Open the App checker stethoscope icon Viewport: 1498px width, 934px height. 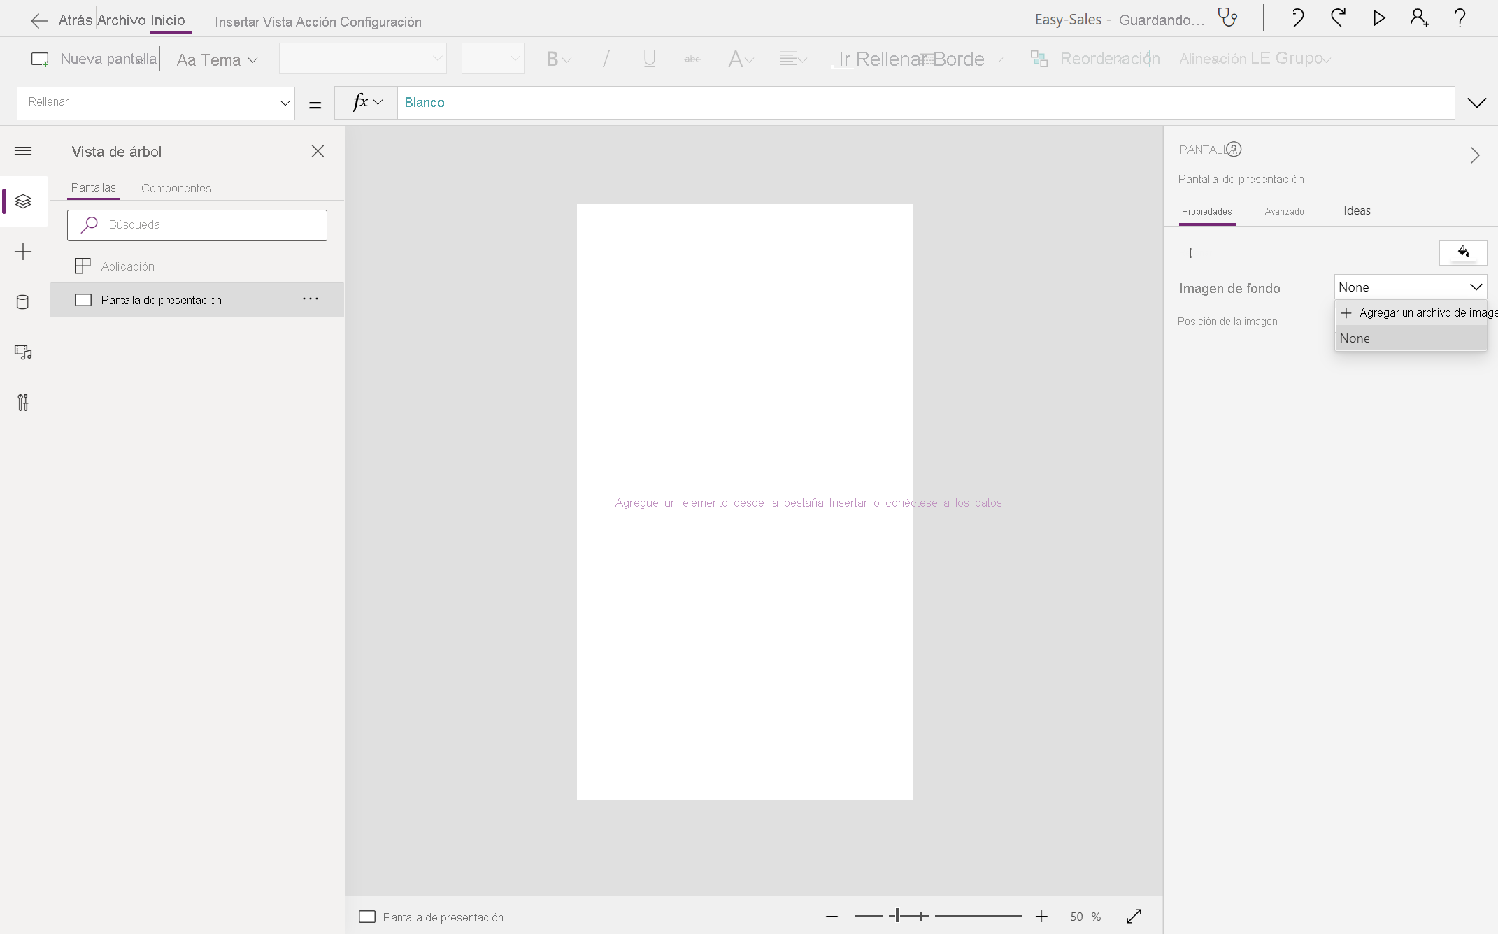[x=1227, y=18]
